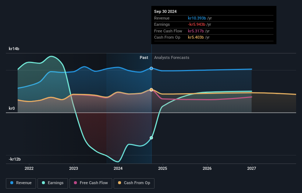Click the kr14b y-axis label

pyautogui.click(x=14, y=49)
